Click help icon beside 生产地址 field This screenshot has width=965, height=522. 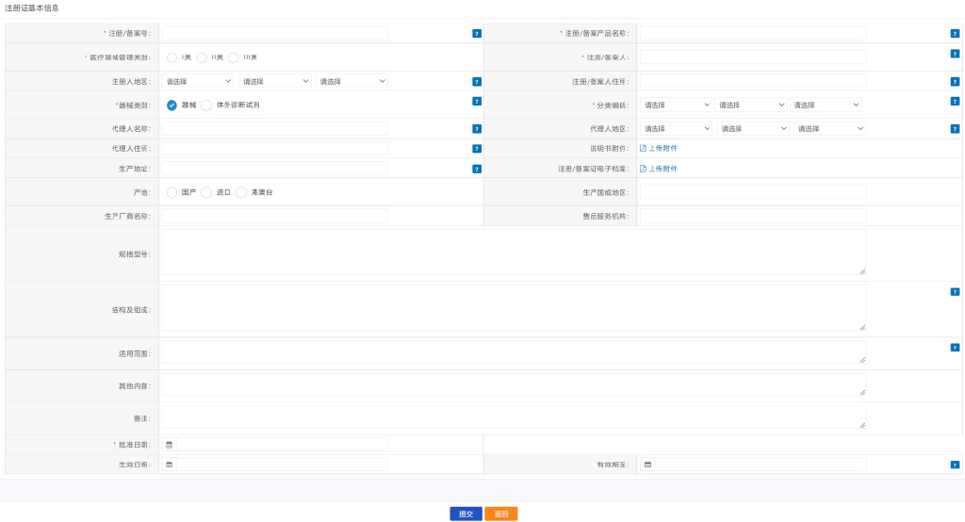click(477, 169)
